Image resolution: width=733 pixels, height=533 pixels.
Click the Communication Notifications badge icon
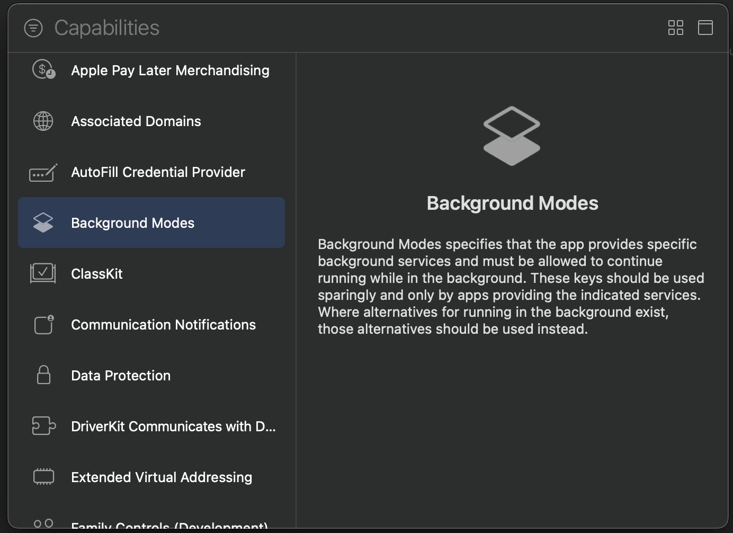44,324
